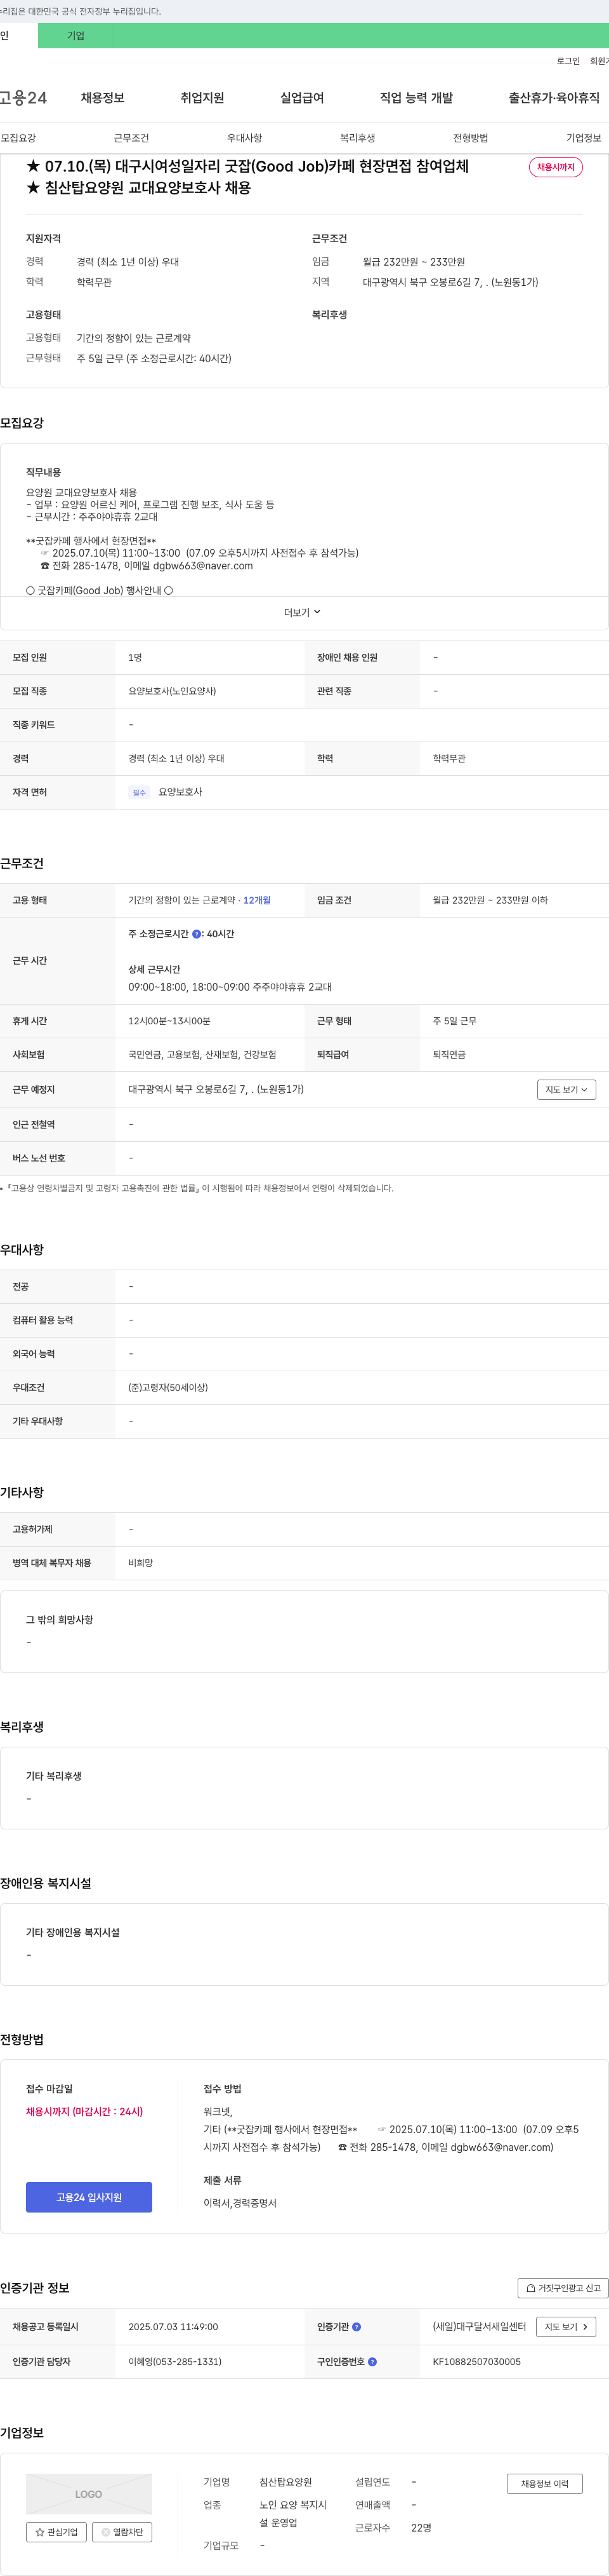Jump to the 기업정보 section tab
This screenshot has height=2576, width=609.
(x=584, y=138)
